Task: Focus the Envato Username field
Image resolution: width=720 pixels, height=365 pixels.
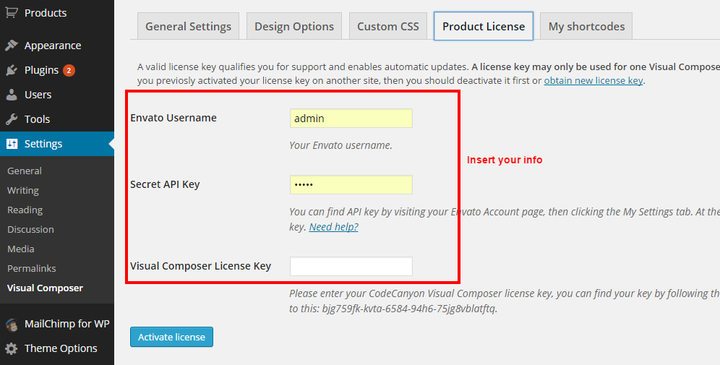Action: (351, 119)
